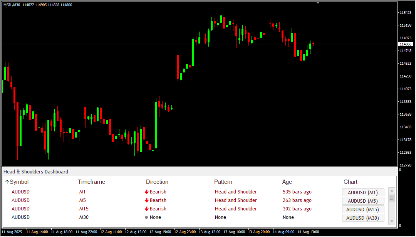Screen dimensions: 416x237
Task: Select the '535 bars ago' age cell
Action: pyautogui.click(x=297, y=192)
